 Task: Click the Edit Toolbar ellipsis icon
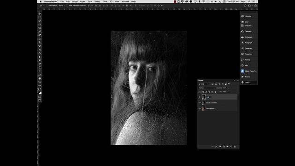click(x=40, y=85)
